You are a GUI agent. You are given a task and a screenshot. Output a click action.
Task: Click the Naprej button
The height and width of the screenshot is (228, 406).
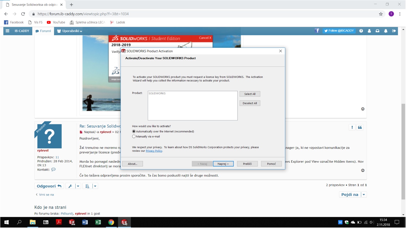click(223, 164)
